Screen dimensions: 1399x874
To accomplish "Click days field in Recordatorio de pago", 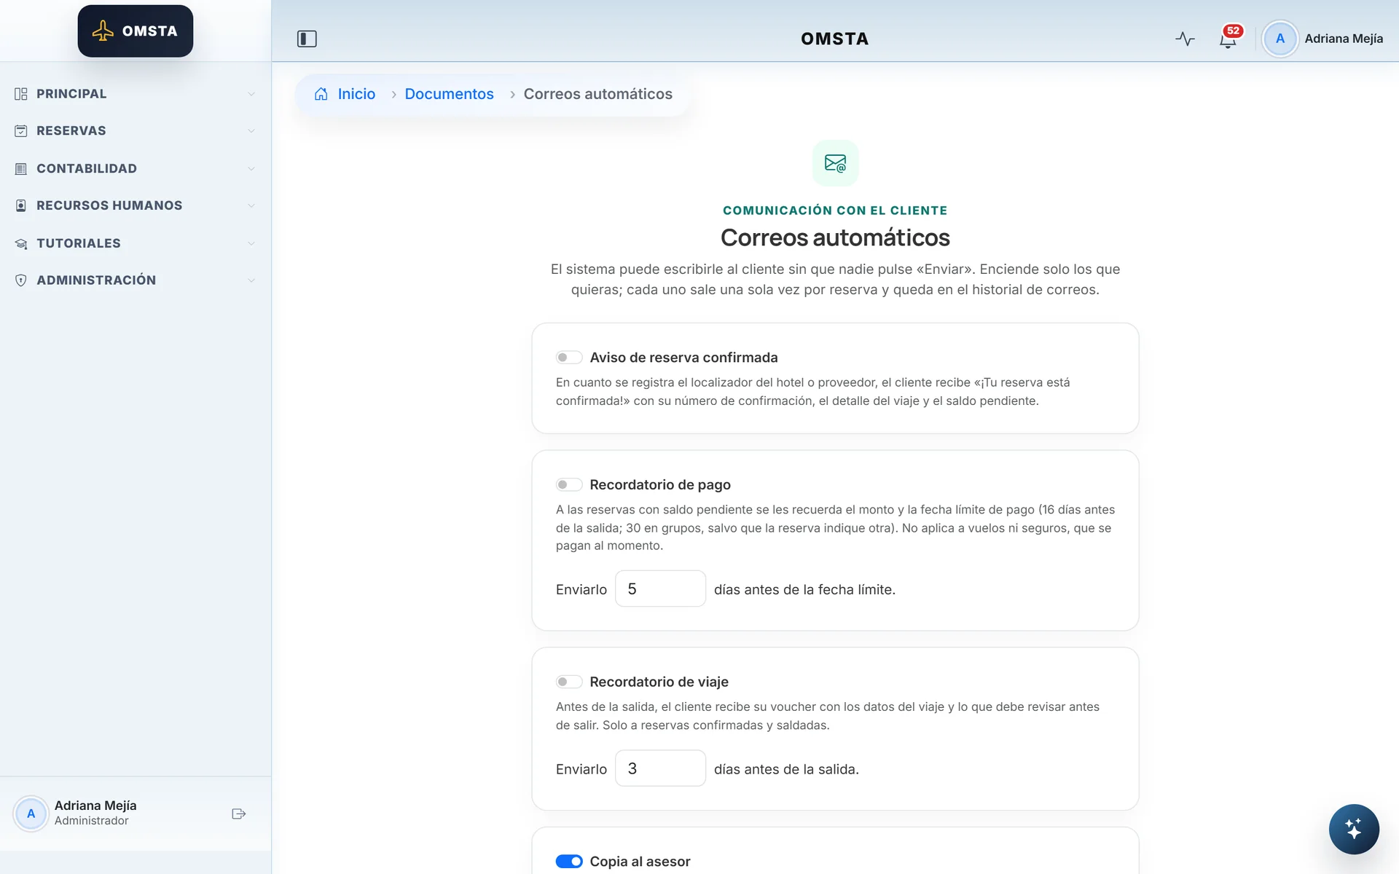I will [660, 588].
